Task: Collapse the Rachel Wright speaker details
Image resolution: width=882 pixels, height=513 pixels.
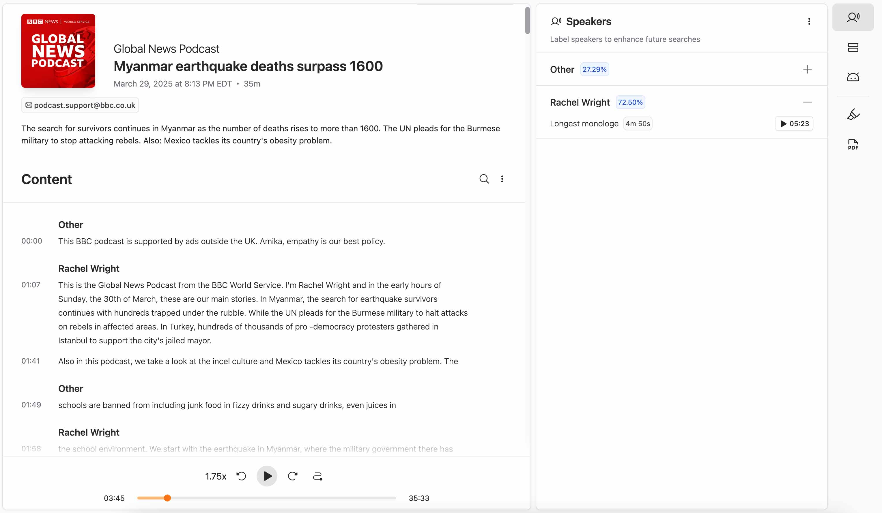Action: coord(807,102)
